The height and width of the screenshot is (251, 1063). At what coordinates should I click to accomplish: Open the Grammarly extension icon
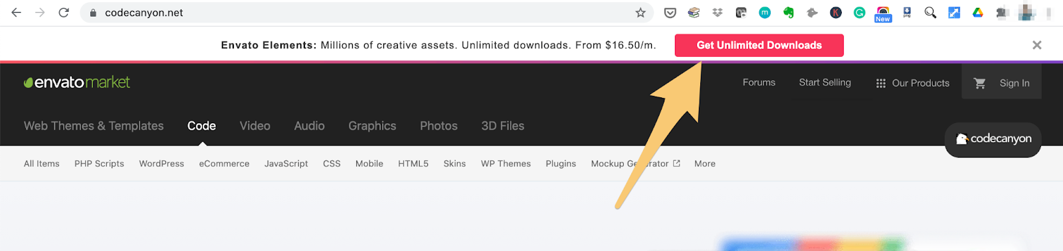pos(860,13)
